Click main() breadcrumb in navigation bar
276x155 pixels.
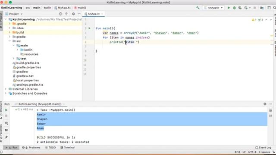(x=80, y=8)
